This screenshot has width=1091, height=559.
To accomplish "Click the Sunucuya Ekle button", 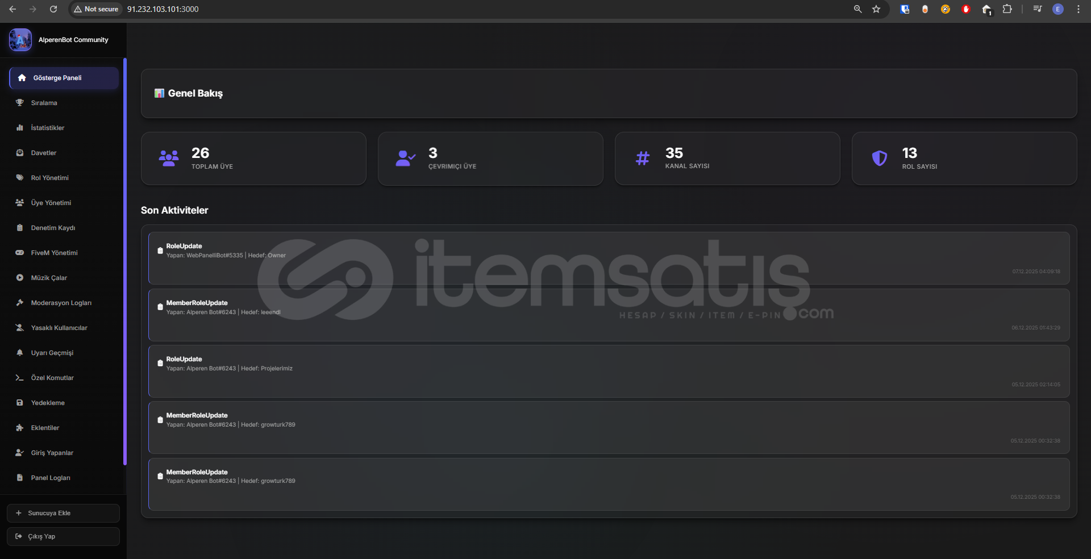I will (x=63, y=513).
